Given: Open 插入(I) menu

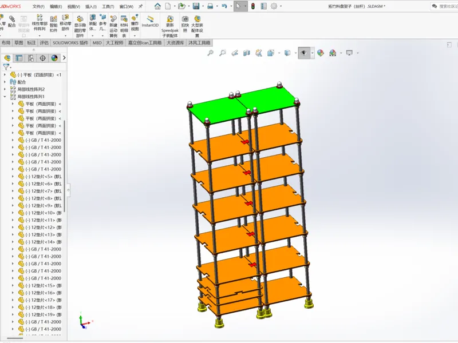Looking at the screenshot, I should point(91,6).
